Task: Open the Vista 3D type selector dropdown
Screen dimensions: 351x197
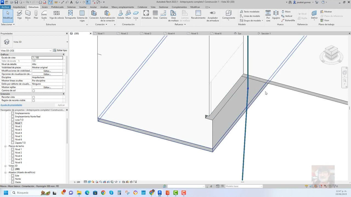Action: [x=67, y=42]
